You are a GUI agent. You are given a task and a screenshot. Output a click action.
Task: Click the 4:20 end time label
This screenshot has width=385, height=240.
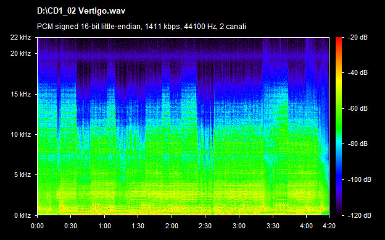329,226
